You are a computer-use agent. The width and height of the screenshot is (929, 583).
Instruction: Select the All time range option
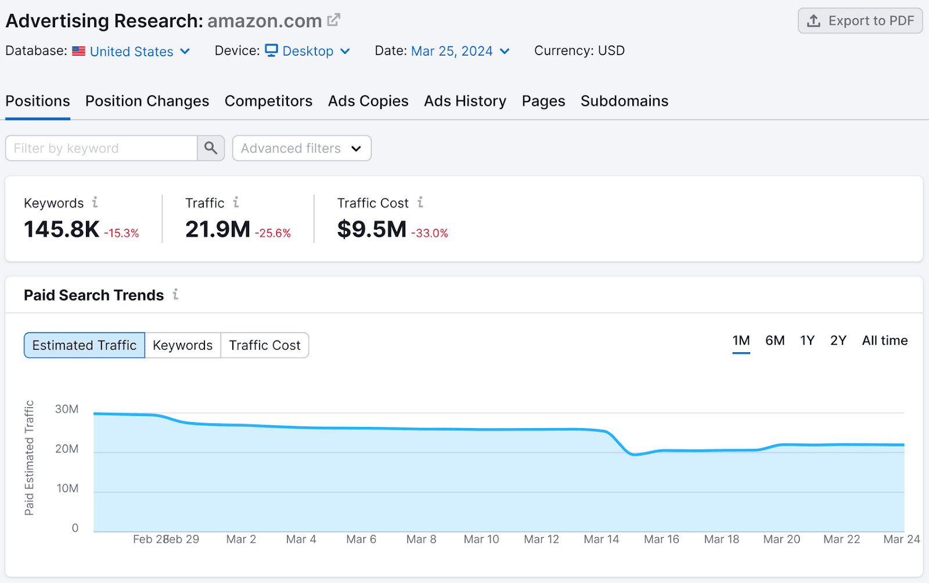click(884, 341)
